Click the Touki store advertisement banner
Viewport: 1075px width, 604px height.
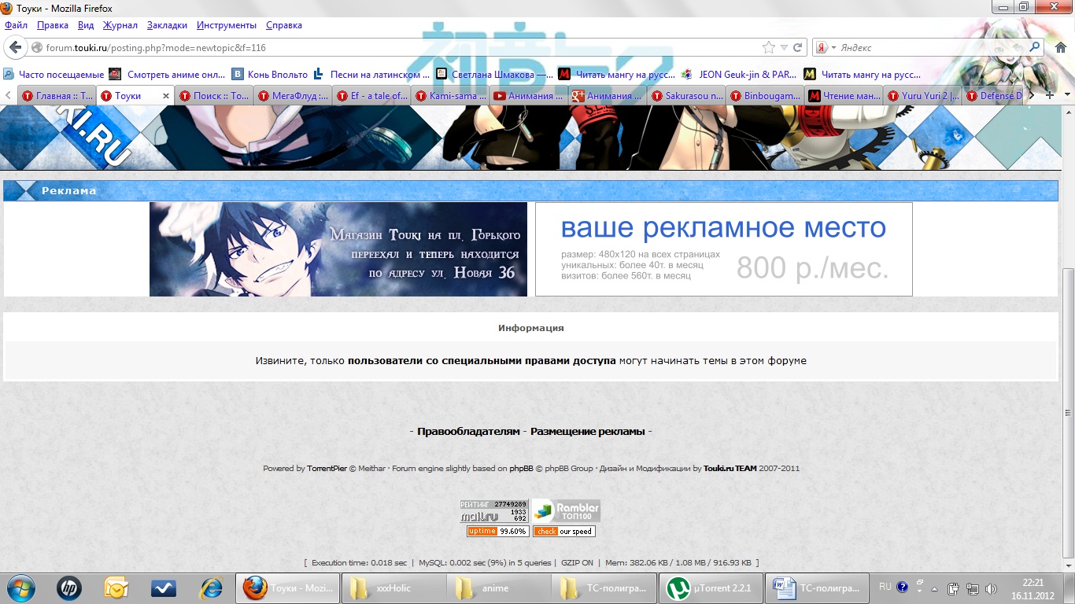338,249
